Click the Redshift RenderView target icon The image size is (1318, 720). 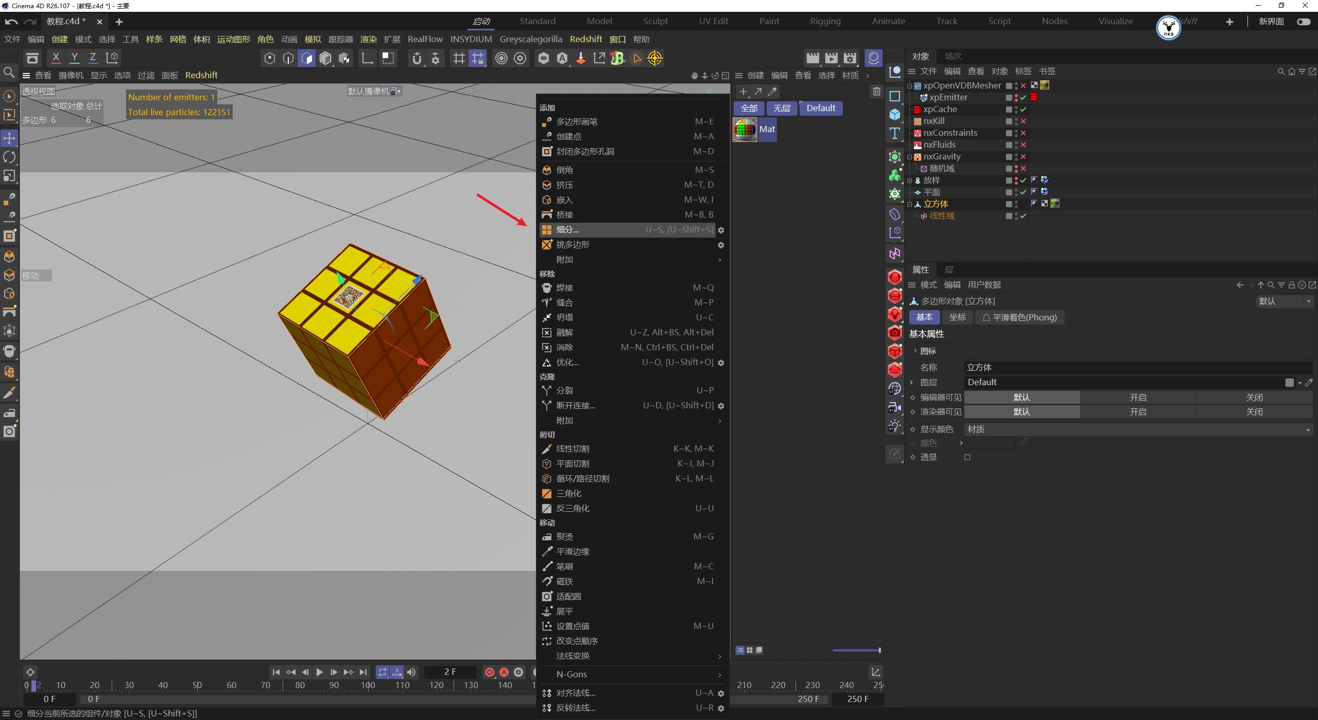(x=655, y=58)
